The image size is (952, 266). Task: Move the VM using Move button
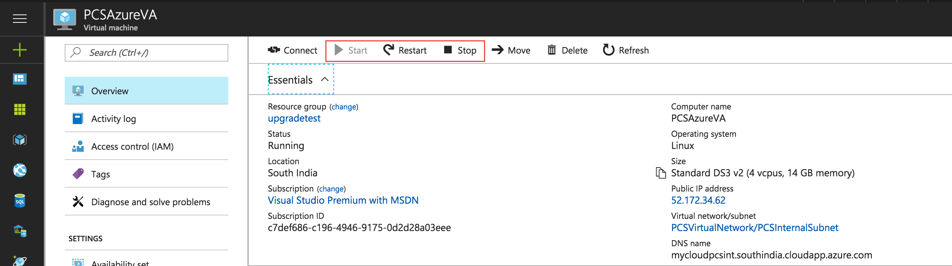[511, 51]
